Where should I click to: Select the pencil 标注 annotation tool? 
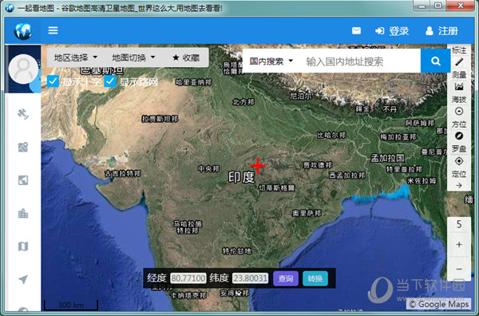click(459, 62)
